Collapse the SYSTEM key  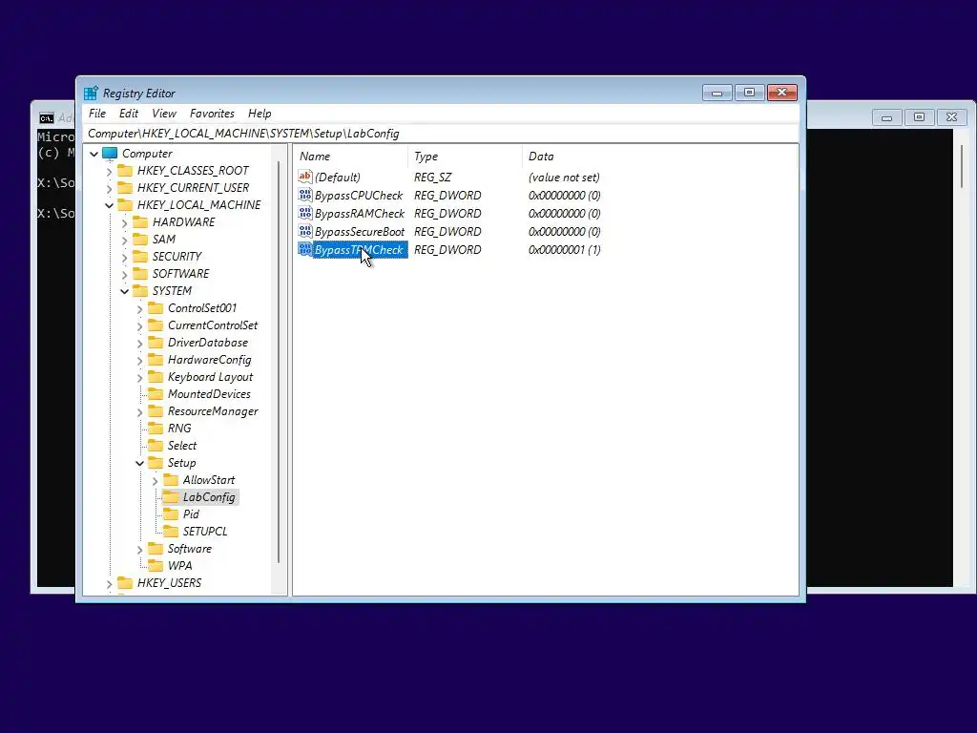[x=125, y=291]
